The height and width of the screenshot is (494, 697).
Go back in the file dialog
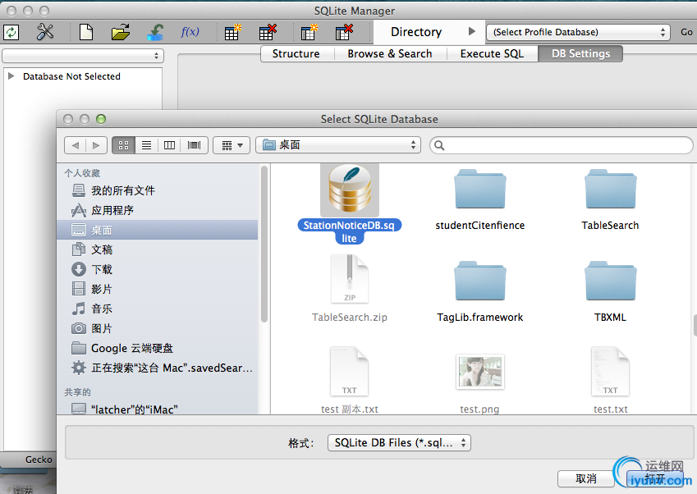[x=76, y=145]
